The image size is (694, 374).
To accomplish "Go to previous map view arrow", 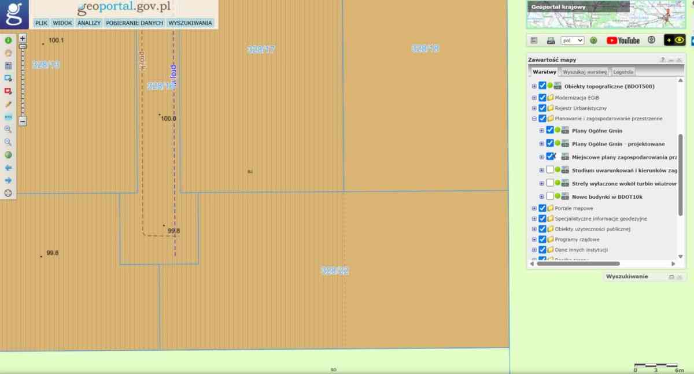I will tap(8, 168).
